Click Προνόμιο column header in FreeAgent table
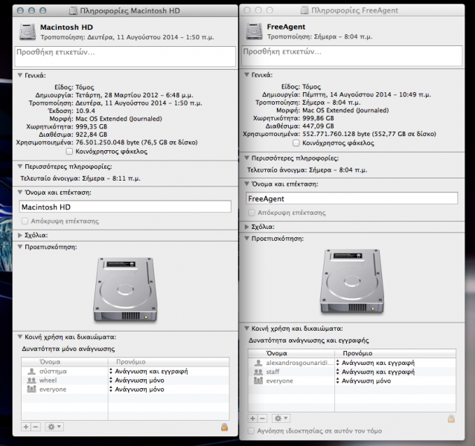Screen dimensions: 475x446 pos(395,354)
